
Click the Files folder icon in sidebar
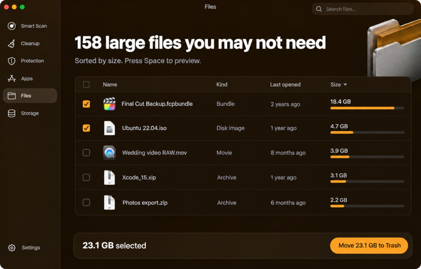[12, 95]
